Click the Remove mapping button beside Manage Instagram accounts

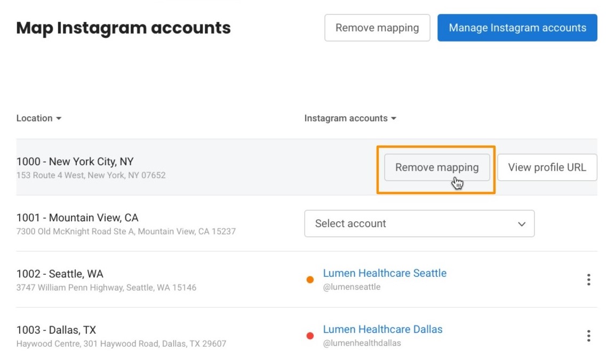[377, 28]
